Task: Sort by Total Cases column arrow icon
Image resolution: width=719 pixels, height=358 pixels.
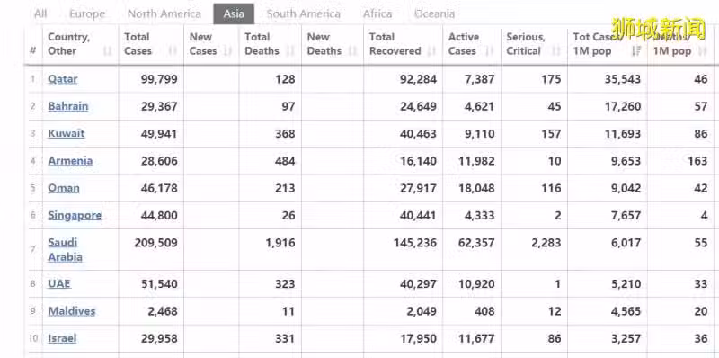Action: (173, 51)
